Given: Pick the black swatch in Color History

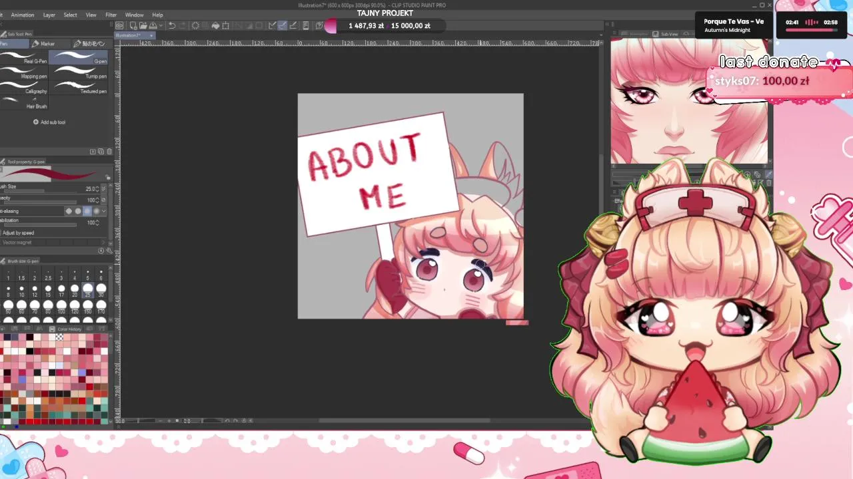Looking at the screenshot, I should click(30, 351).
